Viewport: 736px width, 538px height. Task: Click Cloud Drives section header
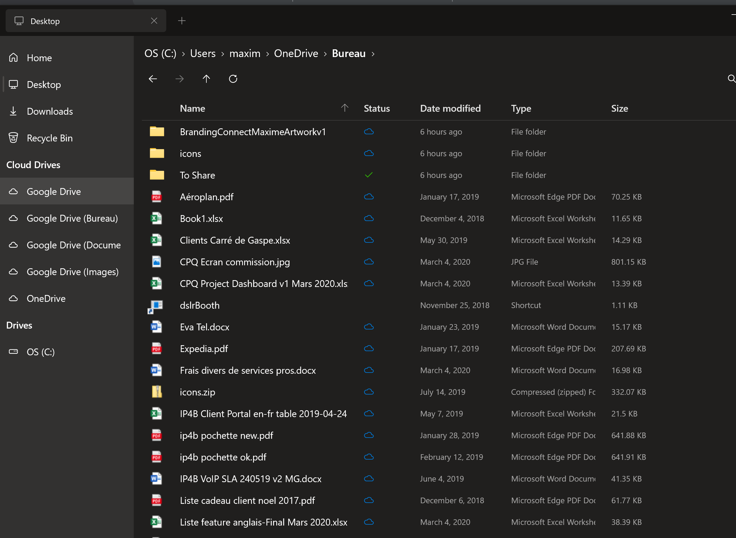tap(33, 165)
